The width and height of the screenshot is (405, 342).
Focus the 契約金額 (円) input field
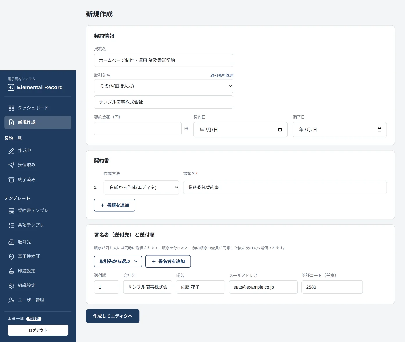(x=138, y=129)
